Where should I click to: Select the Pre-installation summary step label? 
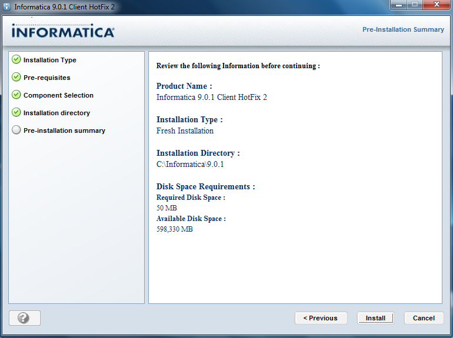point(64,130)
